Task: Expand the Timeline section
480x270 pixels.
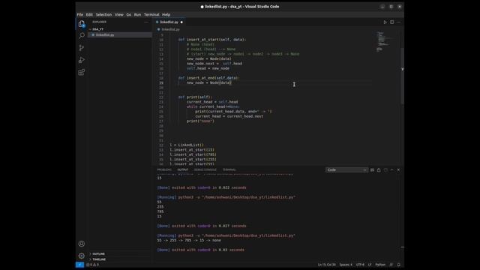Action: pyautogui.click(x=99, y=259)
